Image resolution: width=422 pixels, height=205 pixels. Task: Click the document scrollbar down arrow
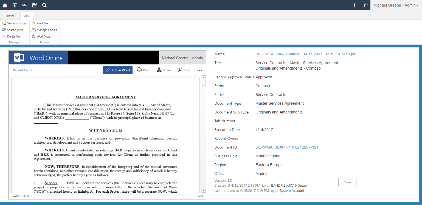[204, 190]
